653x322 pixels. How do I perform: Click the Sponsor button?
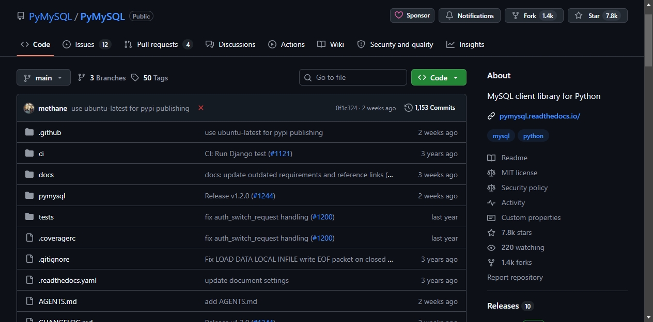tap(412, 15)
